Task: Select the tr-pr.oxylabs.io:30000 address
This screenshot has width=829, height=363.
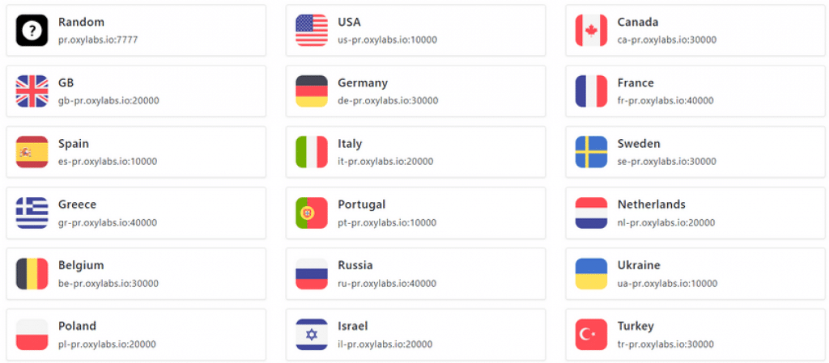Action: click(x=665, y=344)
